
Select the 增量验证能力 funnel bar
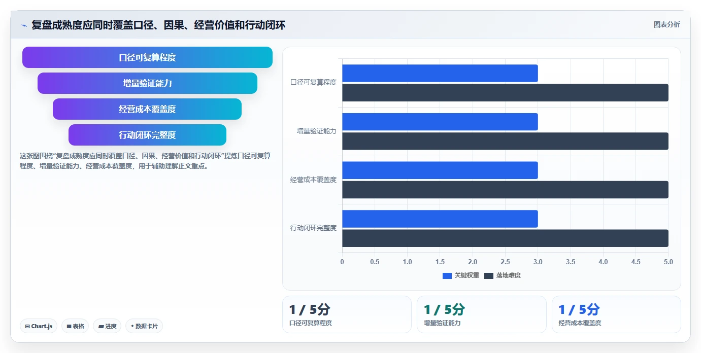point(147,83)
